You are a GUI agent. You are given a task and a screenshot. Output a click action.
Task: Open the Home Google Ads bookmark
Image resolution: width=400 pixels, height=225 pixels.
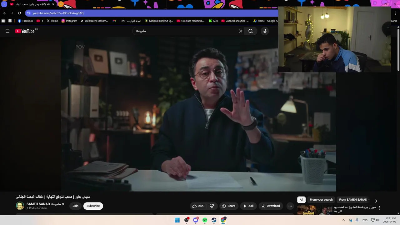(265, 21)
